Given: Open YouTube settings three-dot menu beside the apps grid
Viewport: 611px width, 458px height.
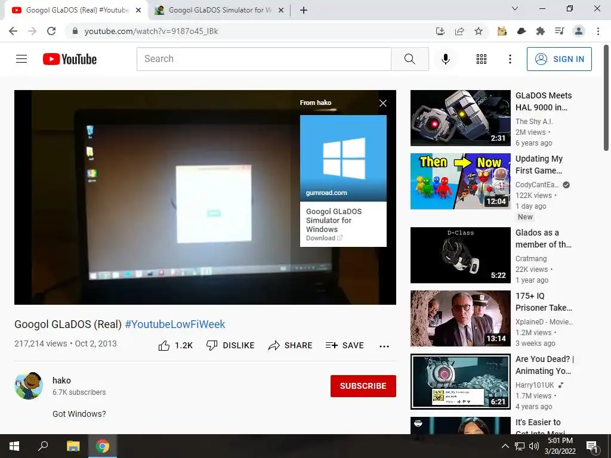Looking at the screenshot, I should [510, 59].
